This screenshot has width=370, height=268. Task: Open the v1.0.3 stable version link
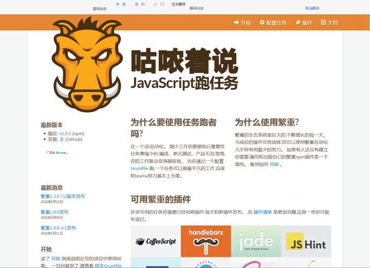click(x=65, y=133)
